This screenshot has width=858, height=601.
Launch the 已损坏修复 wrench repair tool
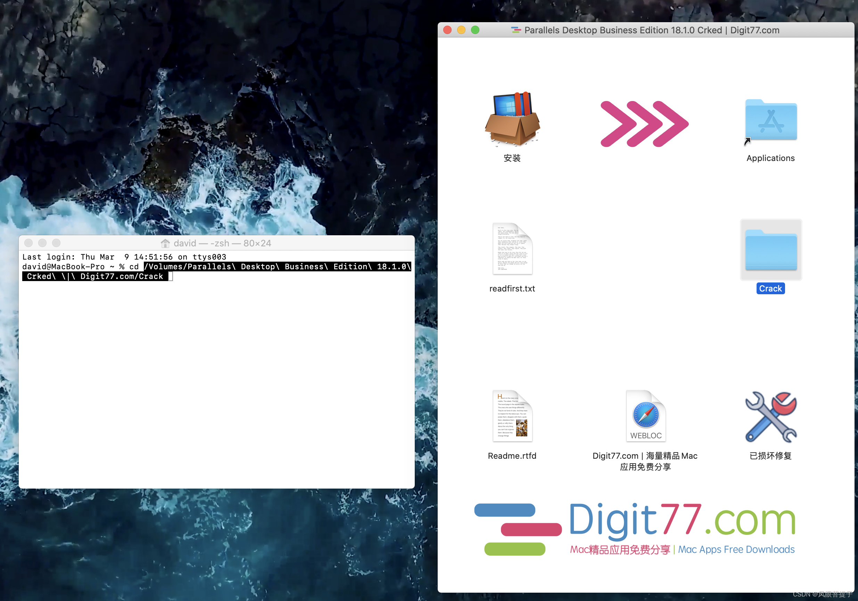[x=770, y=417]
